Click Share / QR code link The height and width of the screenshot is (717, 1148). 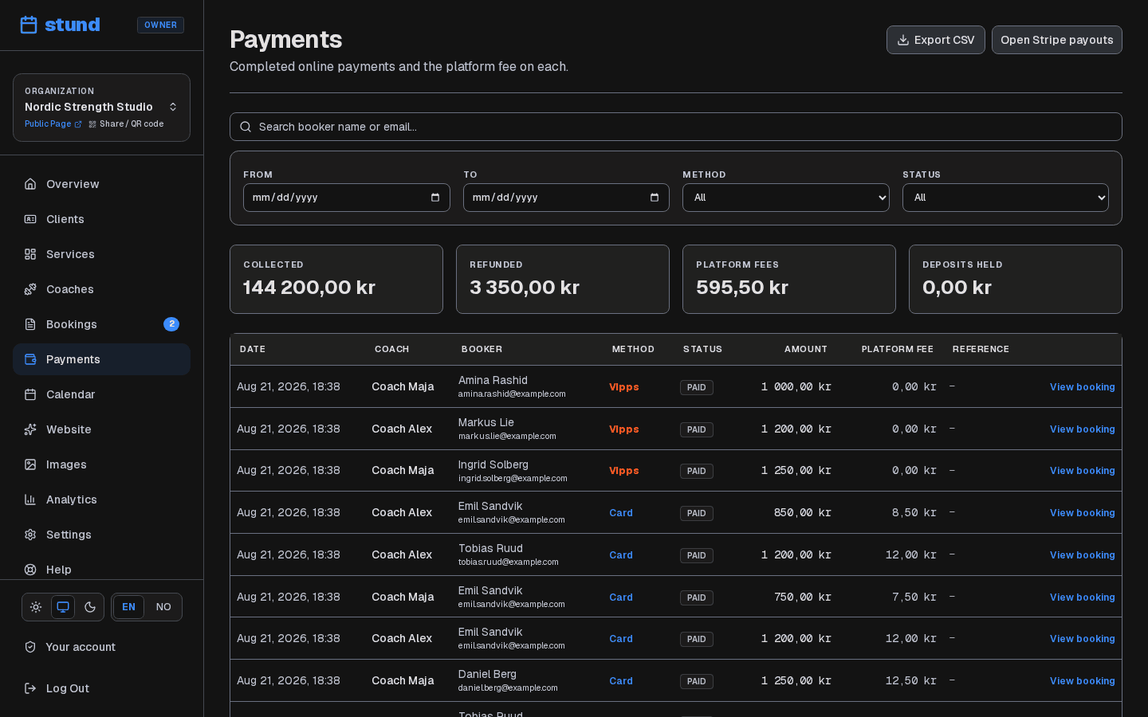point(126,124)
